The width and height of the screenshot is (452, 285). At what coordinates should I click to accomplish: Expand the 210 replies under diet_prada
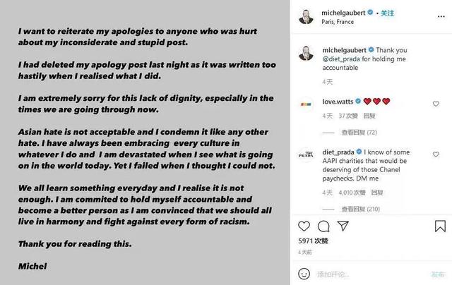coord(361,209)
